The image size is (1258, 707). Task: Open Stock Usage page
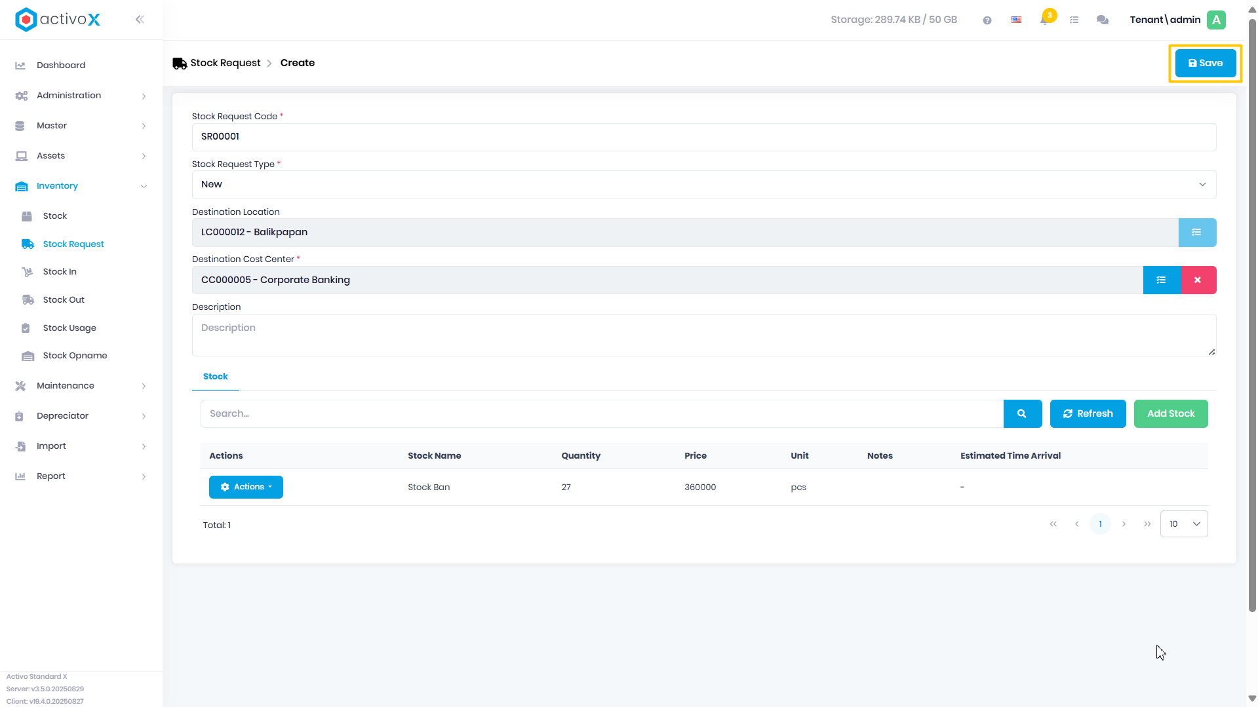[69, 328]
